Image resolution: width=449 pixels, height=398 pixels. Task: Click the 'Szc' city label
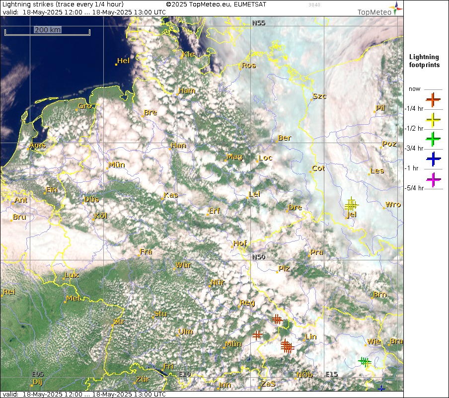319,96
